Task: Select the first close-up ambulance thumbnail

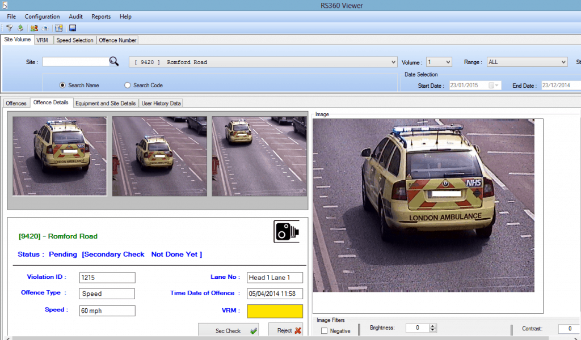Action: (x=60, y=156)
